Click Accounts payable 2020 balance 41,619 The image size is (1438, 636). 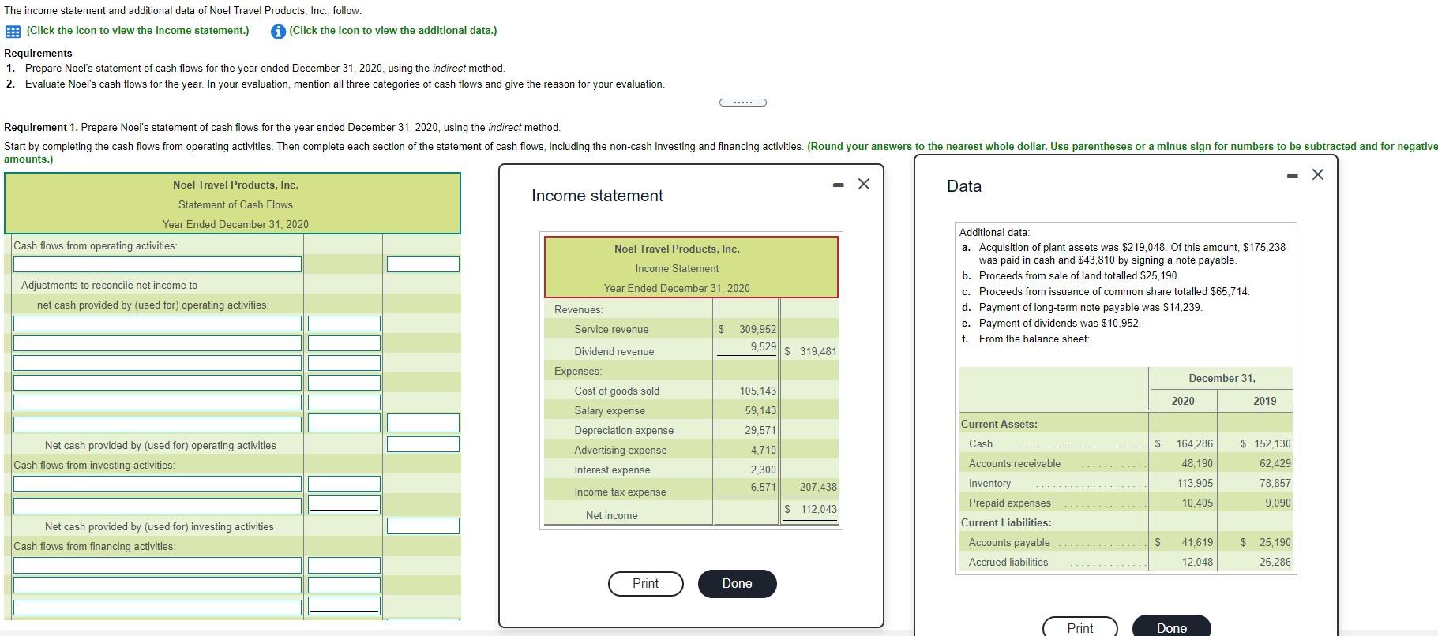pyautogui.click(x=1197, y=542)
